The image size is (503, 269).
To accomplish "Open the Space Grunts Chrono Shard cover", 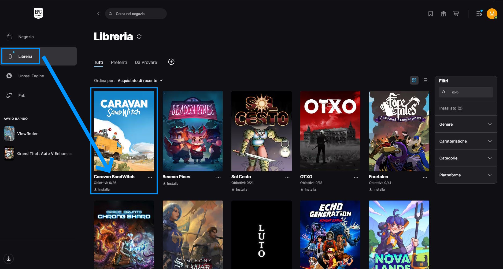I will point(124,235).
